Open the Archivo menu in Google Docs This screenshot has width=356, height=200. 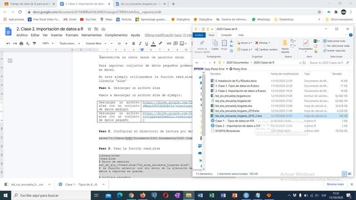pyautogui.click(x=22, y=35)
